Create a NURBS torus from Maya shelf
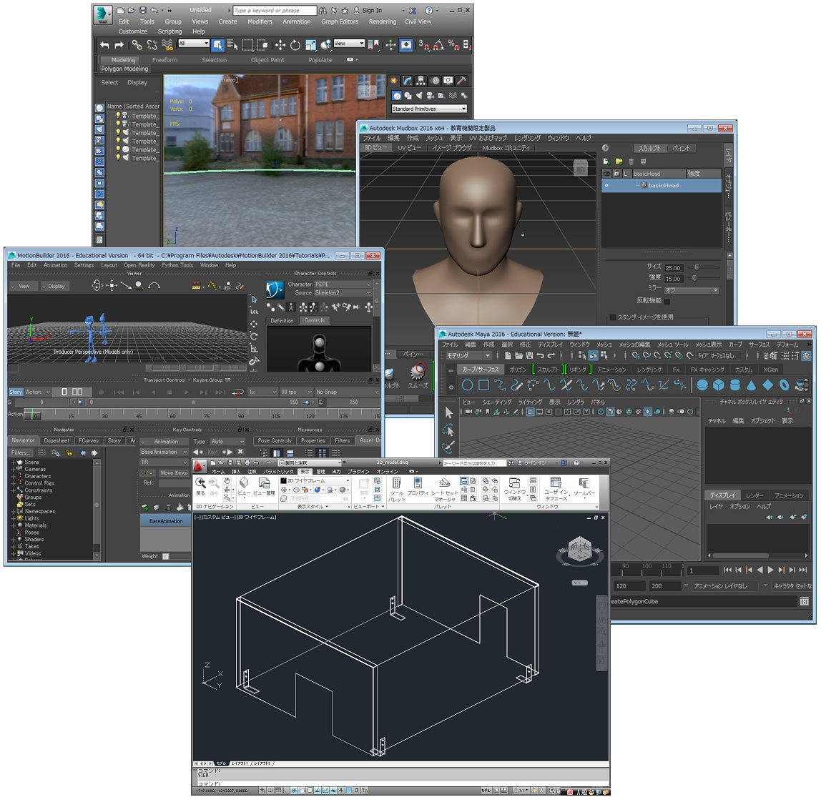Image resolution: width=821 pixels, height=797 pixels. (x=784, y=386)
